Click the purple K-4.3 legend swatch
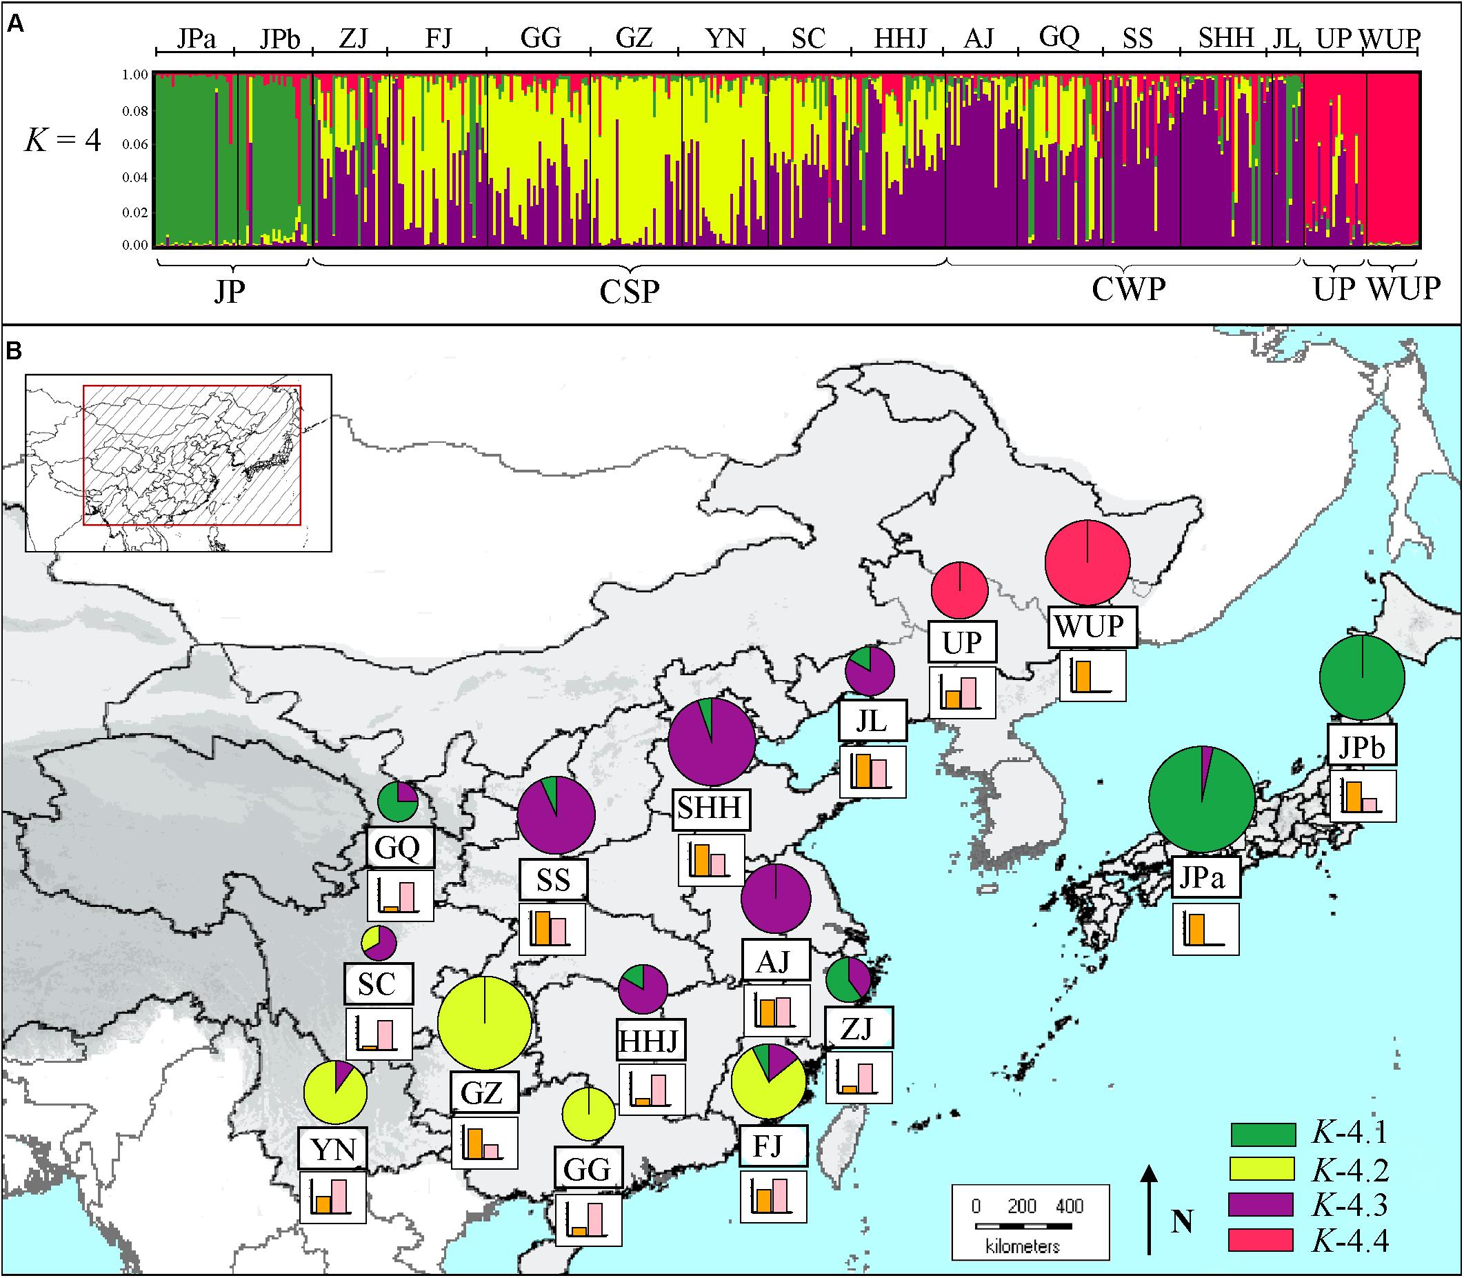1464x1278 pixels. point(1262,1204)
